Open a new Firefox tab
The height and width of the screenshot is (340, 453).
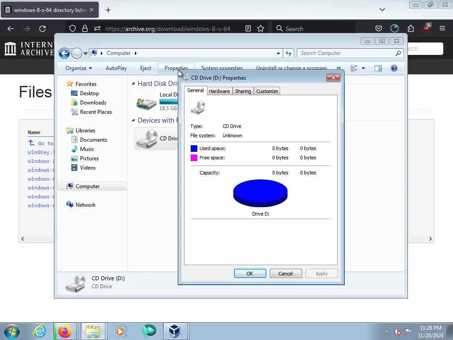point(108,10)
